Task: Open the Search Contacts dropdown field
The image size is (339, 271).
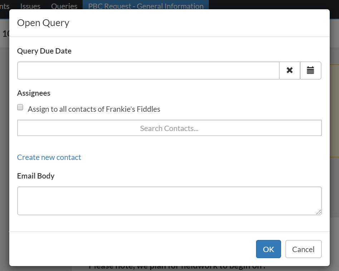Action: click(x=169, y=128)
